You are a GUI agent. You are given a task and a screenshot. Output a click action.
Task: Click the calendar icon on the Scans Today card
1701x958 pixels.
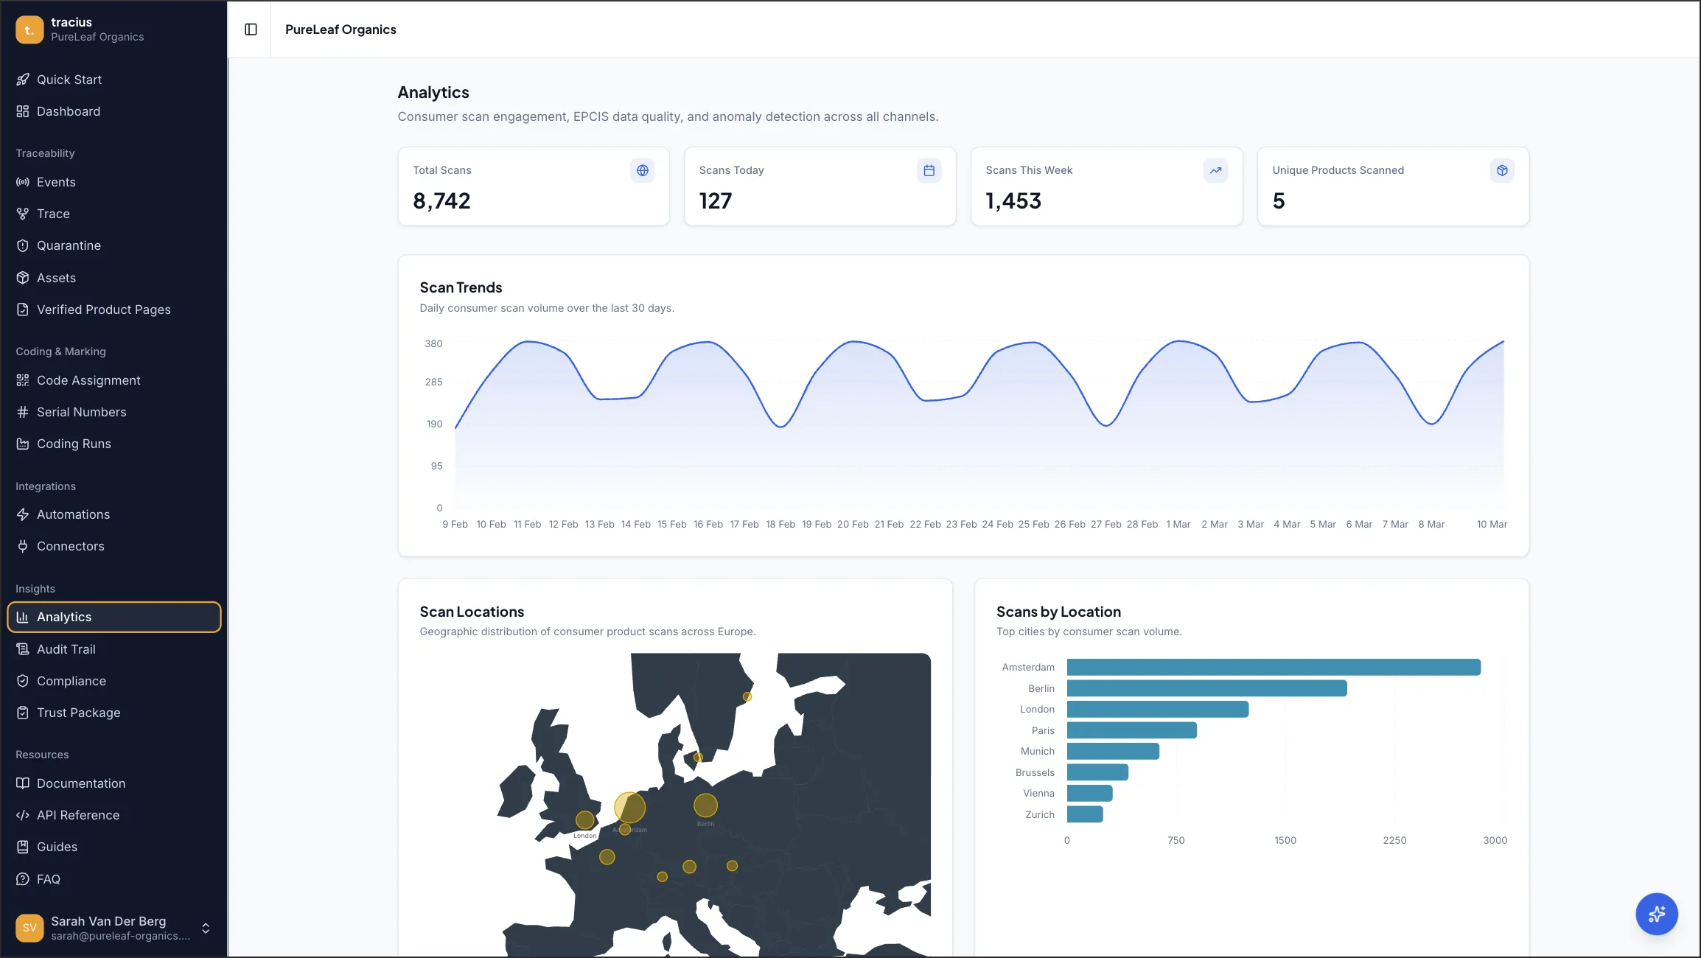(x=929, y=170)
